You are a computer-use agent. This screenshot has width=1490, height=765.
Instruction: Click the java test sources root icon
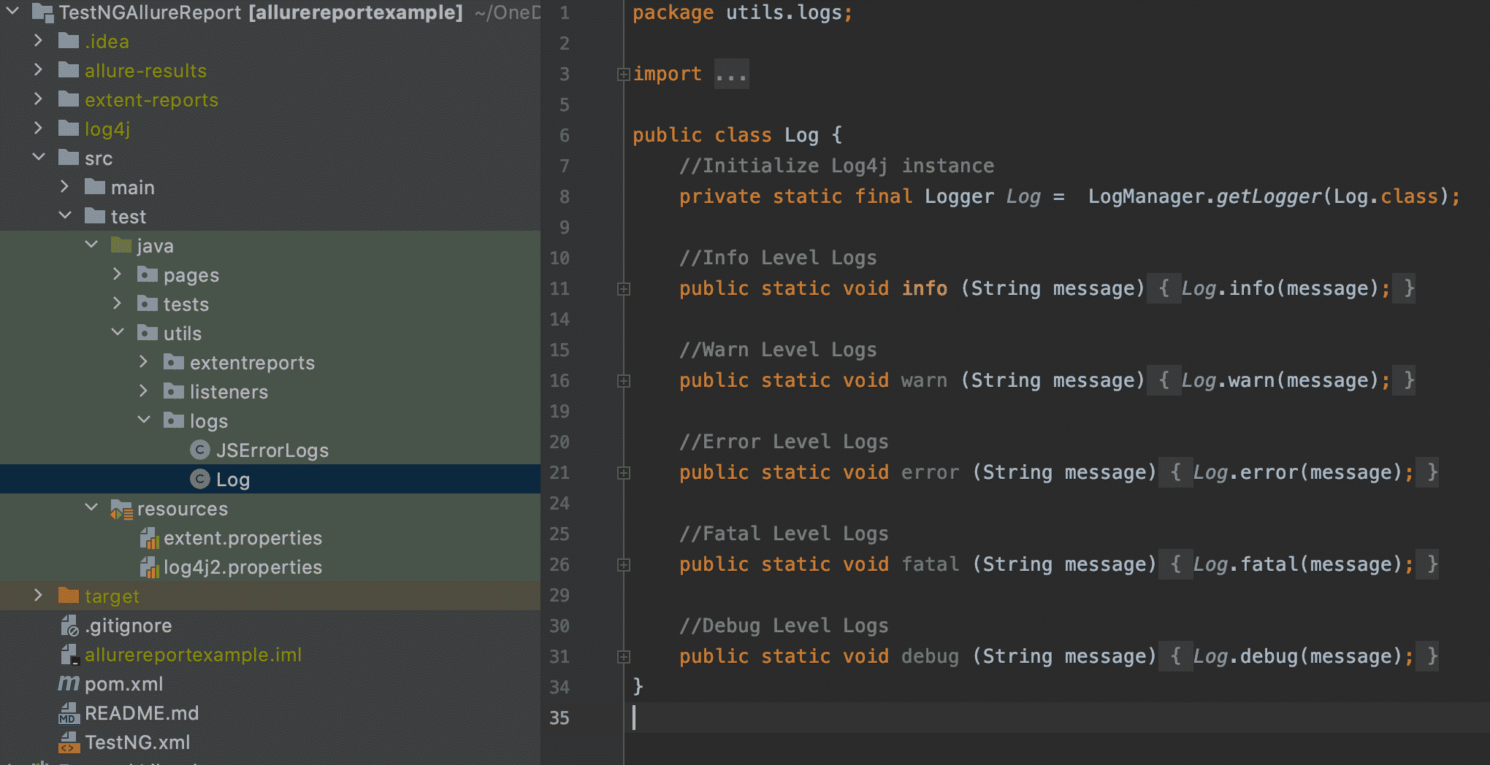pos(121,245)
